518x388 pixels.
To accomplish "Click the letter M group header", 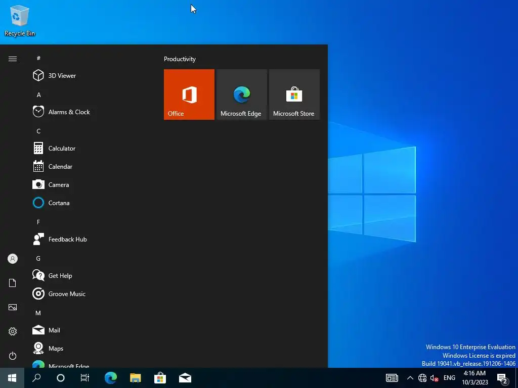I will [38, 313].
